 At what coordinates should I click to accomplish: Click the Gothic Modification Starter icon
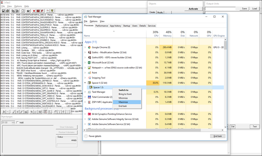[89, 52]
